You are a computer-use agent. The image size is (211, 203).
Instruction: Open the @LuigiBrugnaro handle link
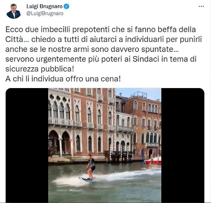coord(45,14)
